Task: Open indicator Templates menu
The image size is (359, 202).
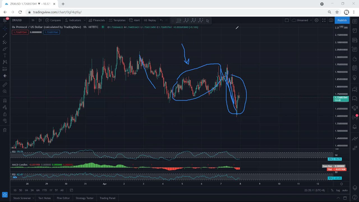Action: click(117, 20)
